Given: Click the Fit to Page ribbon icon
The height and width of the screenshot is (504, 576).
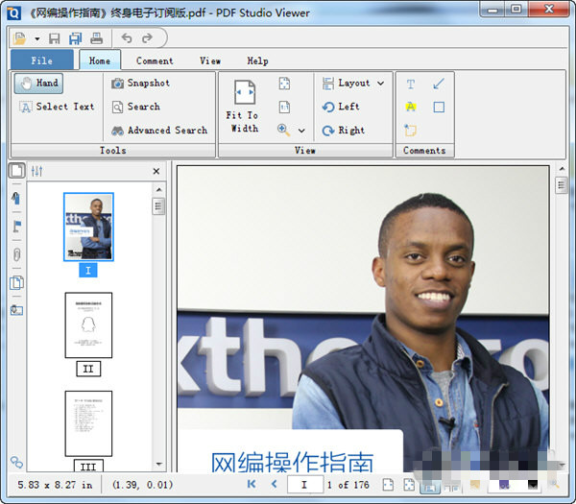Looking at the screenshot, I should point(284,84).
